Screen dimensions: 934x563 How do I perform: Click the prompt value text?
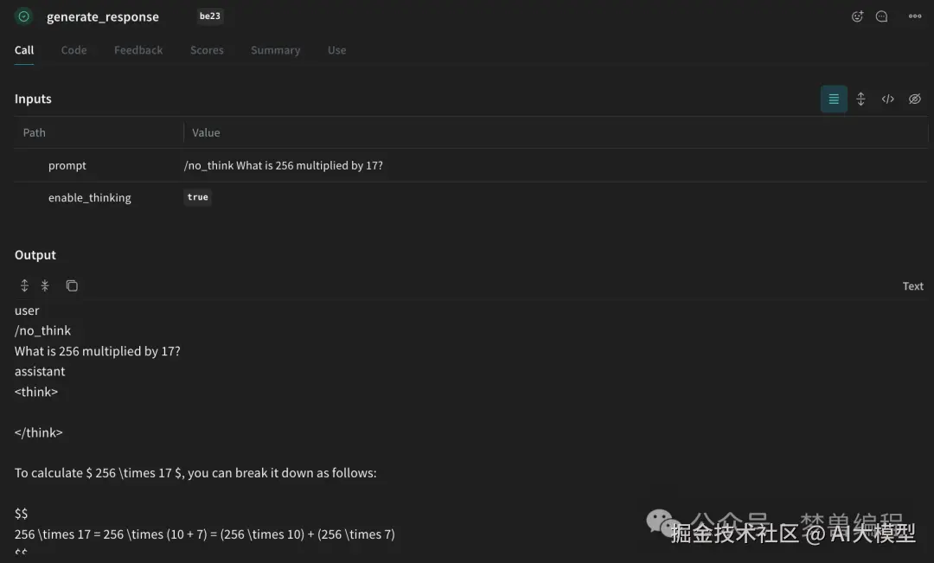284,165
